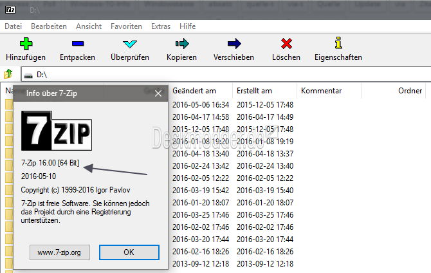Click the 7-Zip 16.00 [64 Bit] version text
Viewport: 431px width, 273px height.
50,163
